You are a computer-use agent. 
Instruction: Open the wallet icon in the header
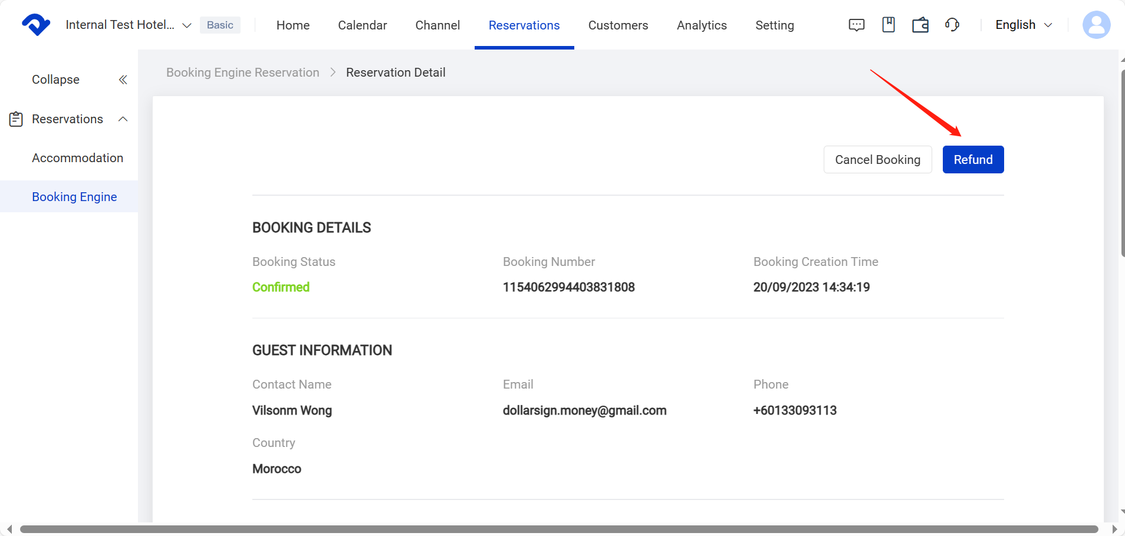click(x=920, y=25)
